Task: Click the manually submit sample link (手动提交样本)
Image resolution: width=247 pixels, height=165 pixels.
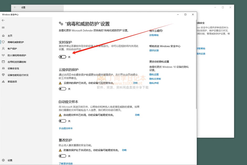Action: 66,128
